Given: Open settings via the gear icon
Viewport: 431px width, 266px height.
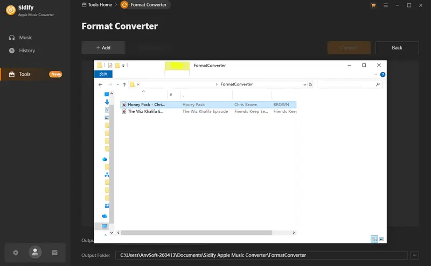Looking at the screenshot, I should point(16,253).
